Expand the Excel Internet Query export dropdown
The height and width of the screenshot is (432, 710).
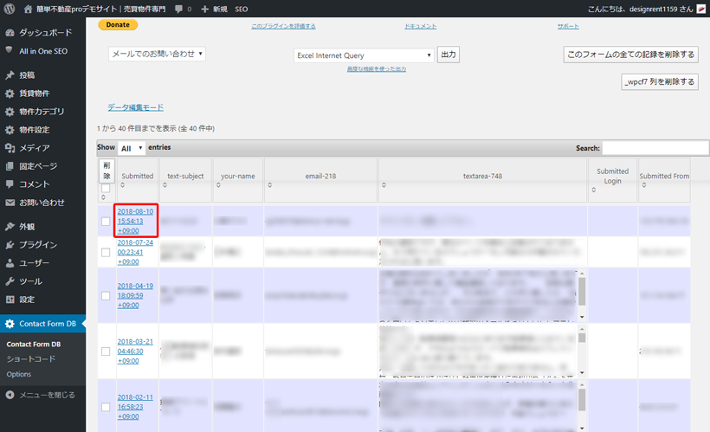[364, 55]
